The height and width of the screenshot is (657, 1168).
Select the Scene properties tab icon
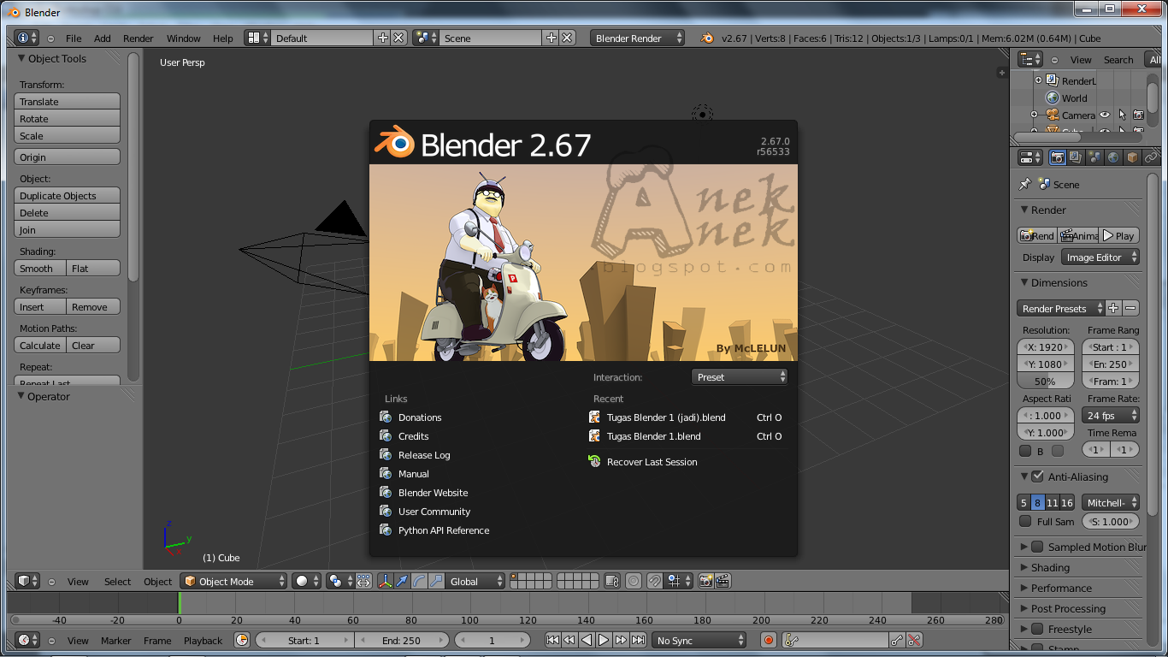tap(1094, 157)
